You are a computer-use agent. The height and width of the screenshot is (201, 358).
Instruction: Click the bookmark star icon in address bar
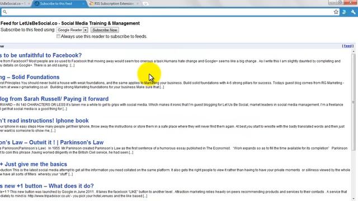[336, 12]
